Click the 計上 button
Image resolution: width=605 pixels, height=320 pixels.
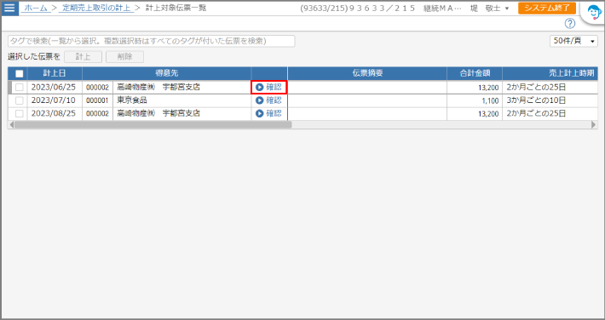tap(83, 57)
